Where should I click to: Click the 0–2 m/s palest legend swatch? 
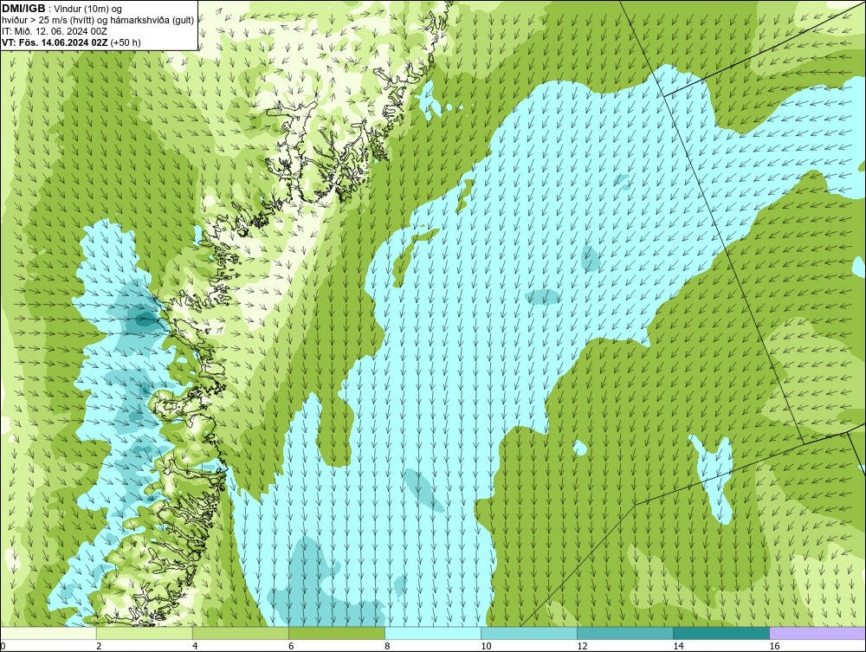click(48, 633)
